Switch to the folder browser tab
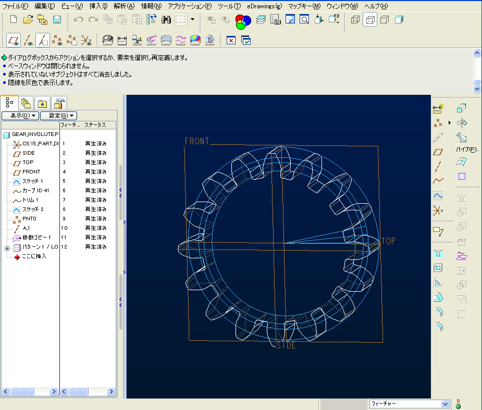The image size is (482, 410). pos(26,103)
